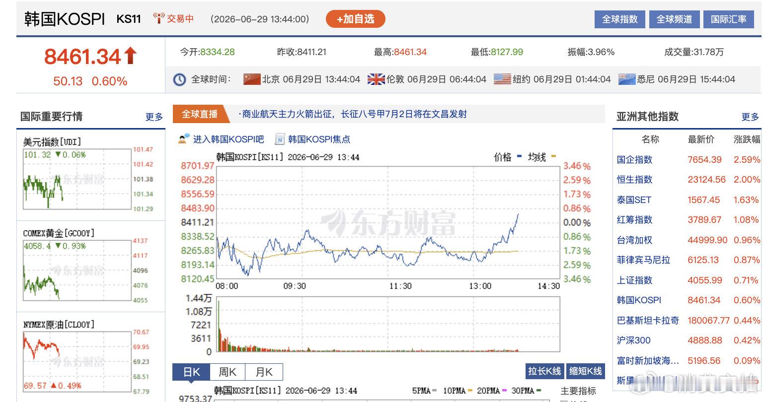The width and height of the screenshot is (765, 402).
Task: Open 更多 under 亚洲其他指数
Action: click(750, 117)
